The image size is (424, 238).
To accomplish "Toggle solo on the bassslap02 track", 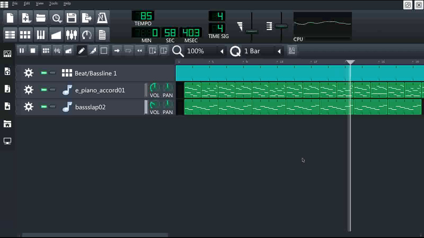I will point(53,107).
